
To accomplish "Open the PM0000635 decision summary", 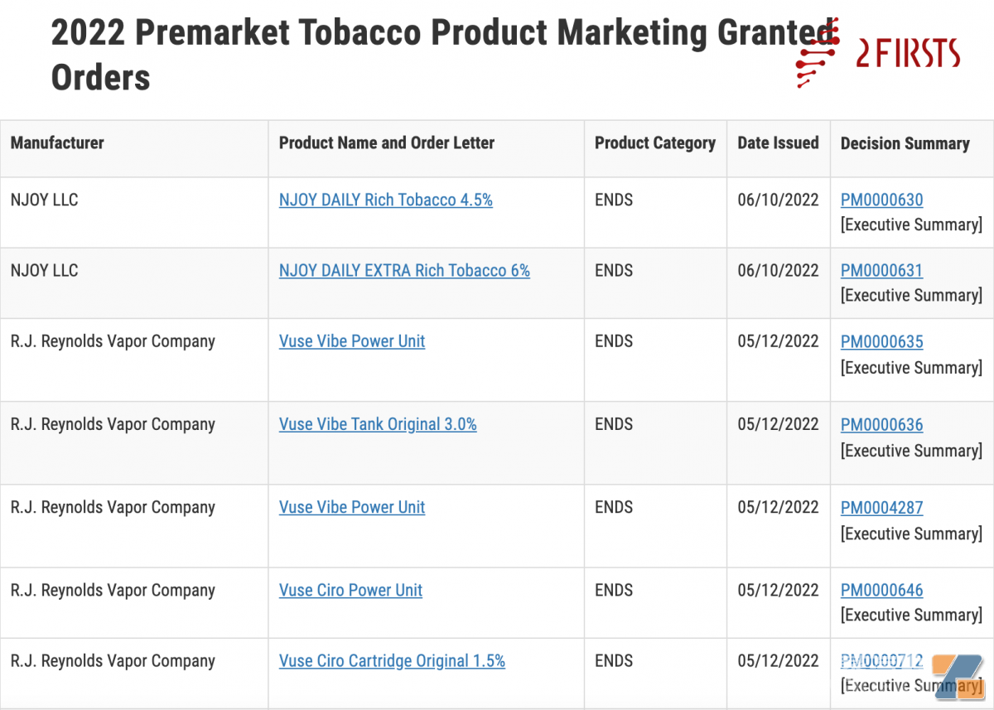I will (x=881, y=342).
